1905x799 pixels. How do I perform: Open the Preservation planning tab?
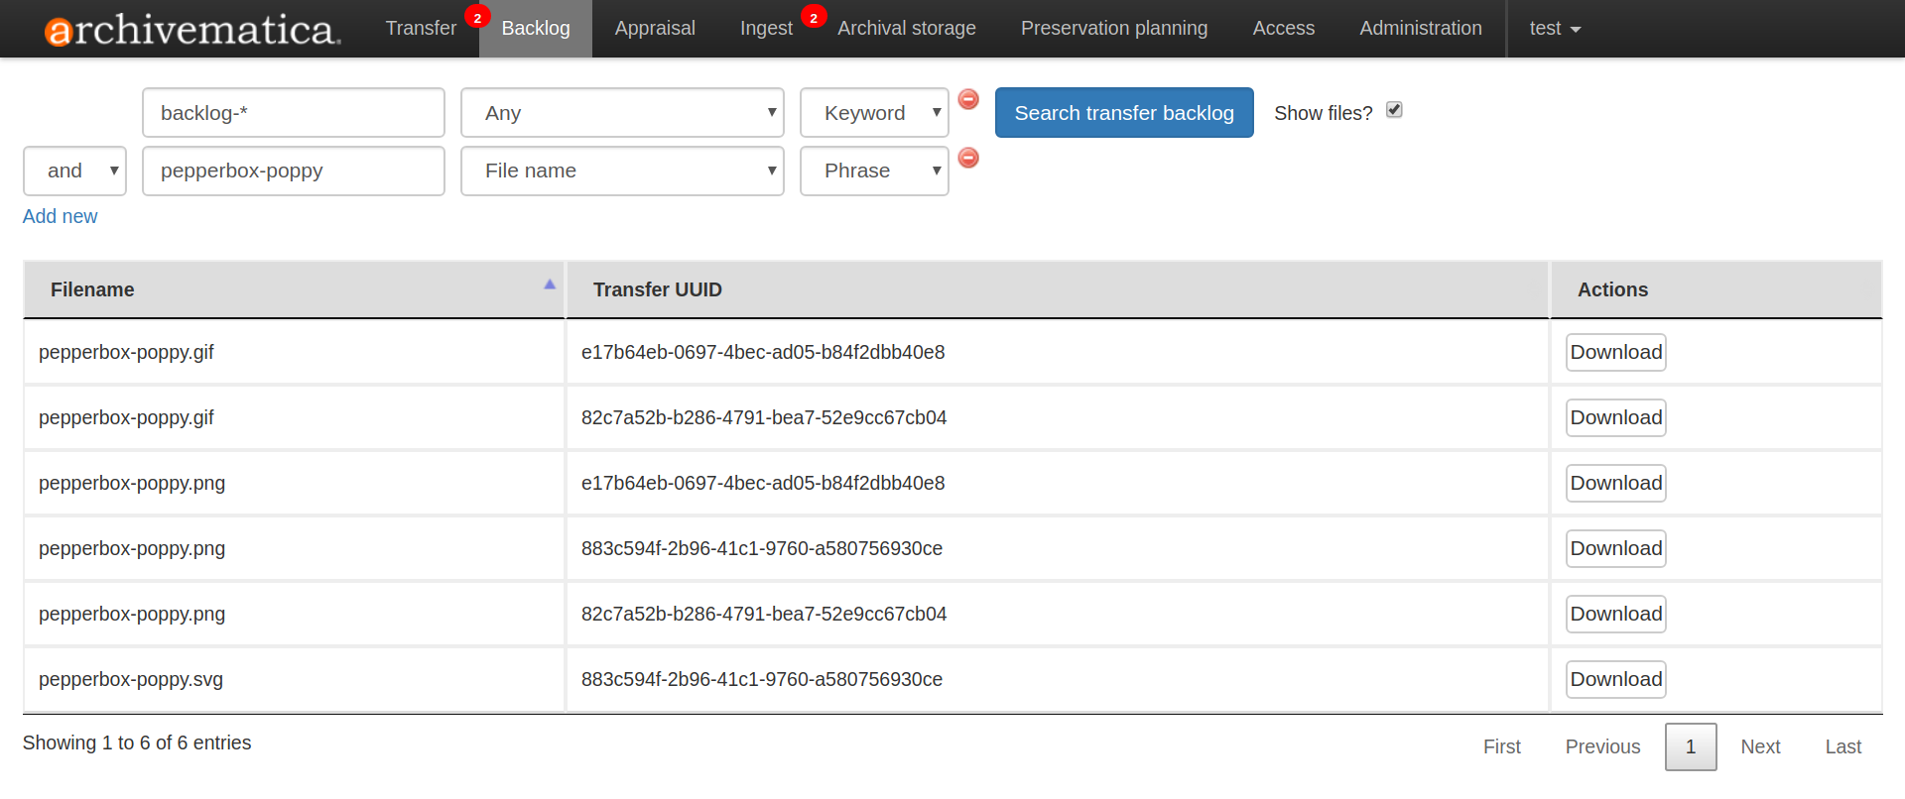pyautogui.click(x=1113, y=29)
